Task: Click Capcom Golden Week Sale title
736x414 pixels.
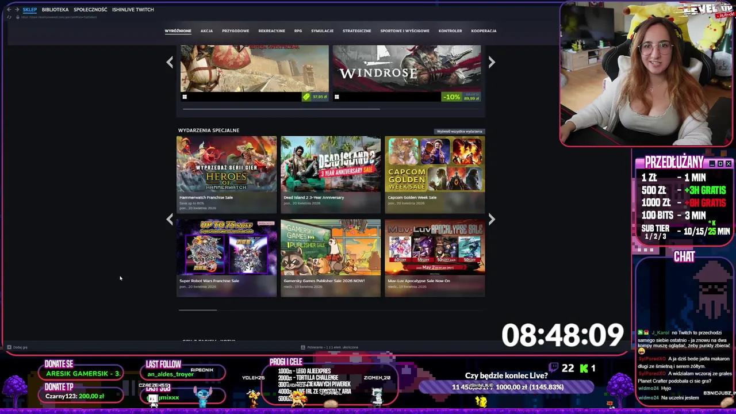Action: 412,197
